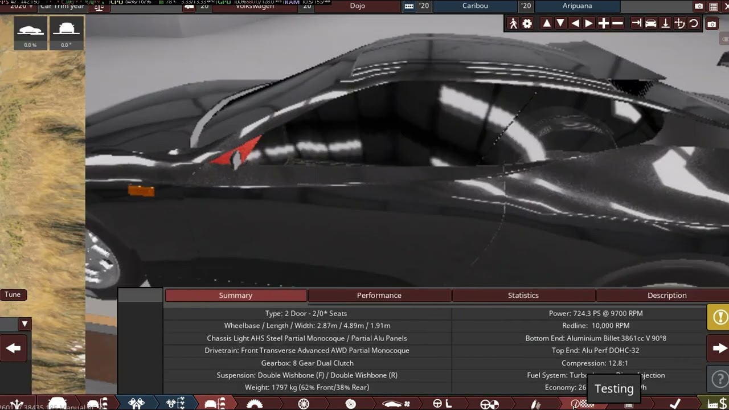Toggle the car body tilt 0.0% preset
The height and width of the screenshot is (410, 729).
pos(30,34)
